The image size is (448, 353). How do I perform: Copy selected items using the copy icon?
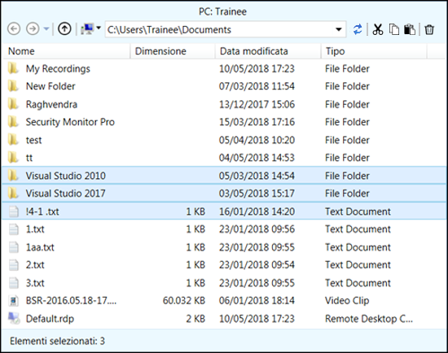(x=394, y=29)
